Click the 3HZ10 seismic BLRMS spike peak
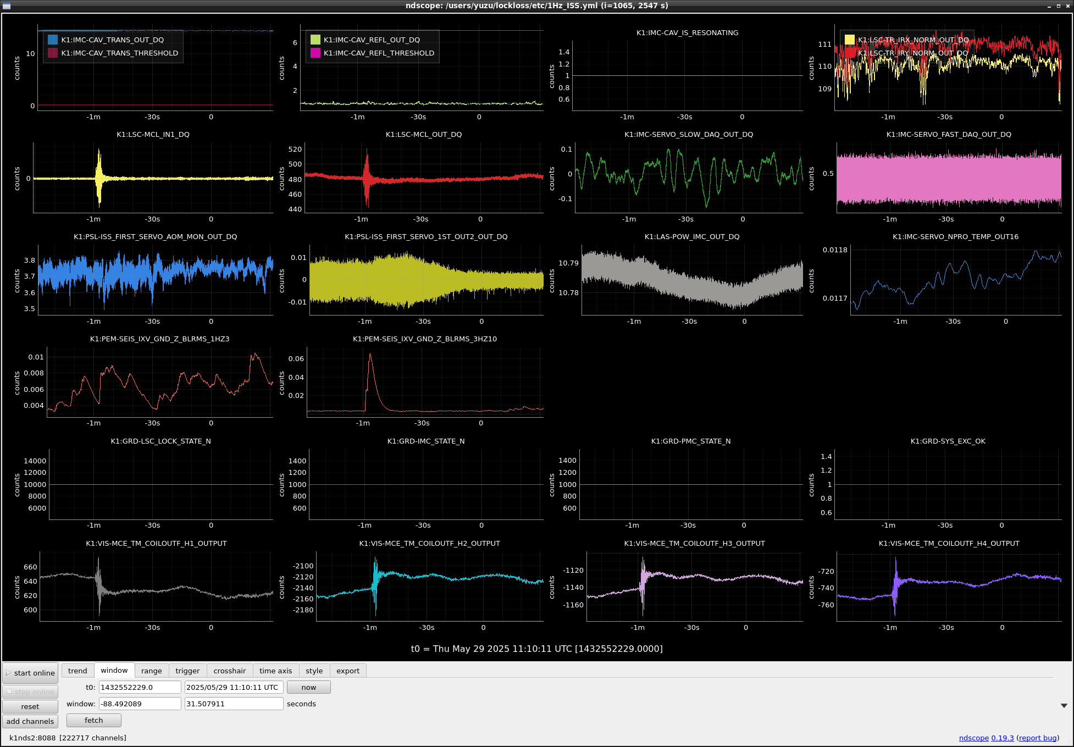1074x747 pixels. (x=370, y=355)
